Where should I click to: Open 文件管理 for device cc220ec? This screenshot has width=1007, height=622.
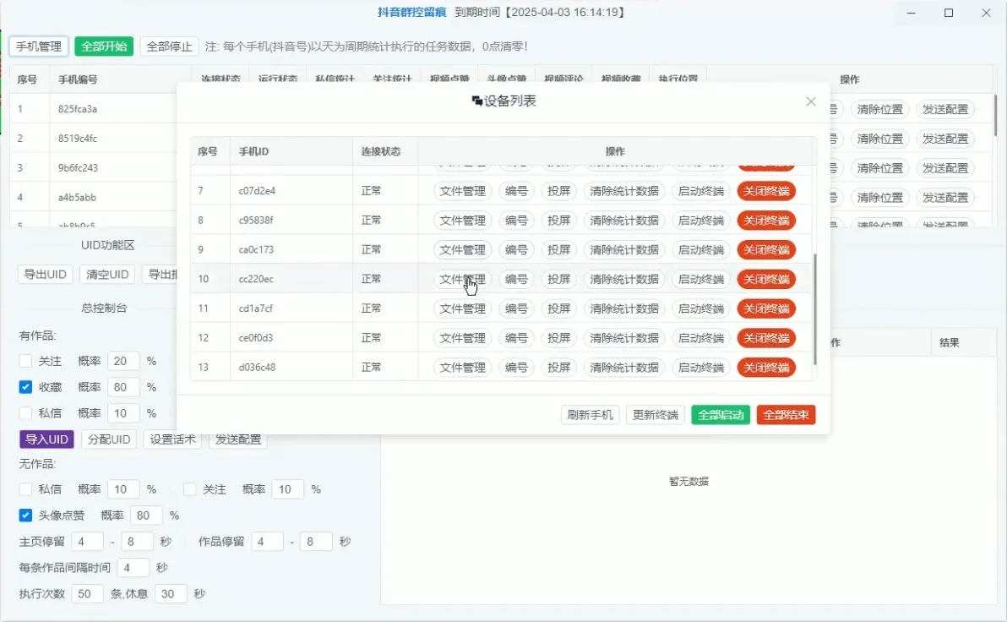462,280
